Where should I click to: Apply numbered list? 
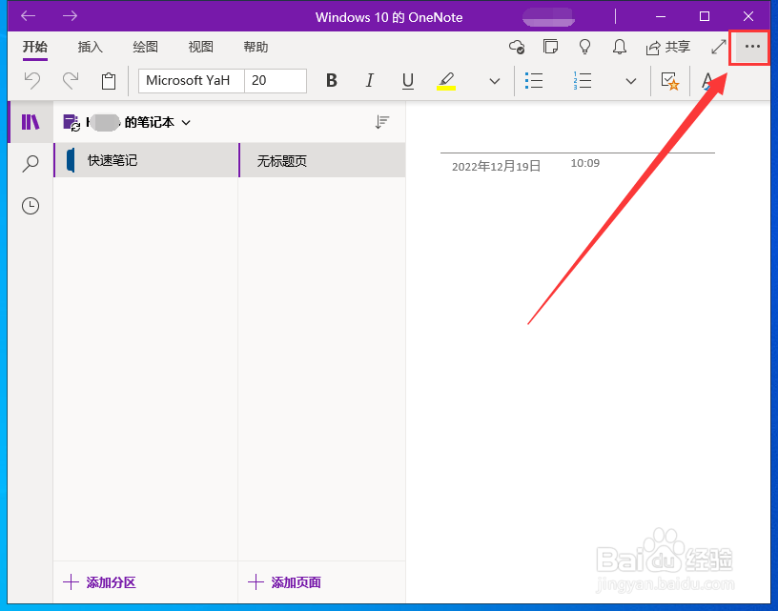pyautogui.click(x=582, y=80)
